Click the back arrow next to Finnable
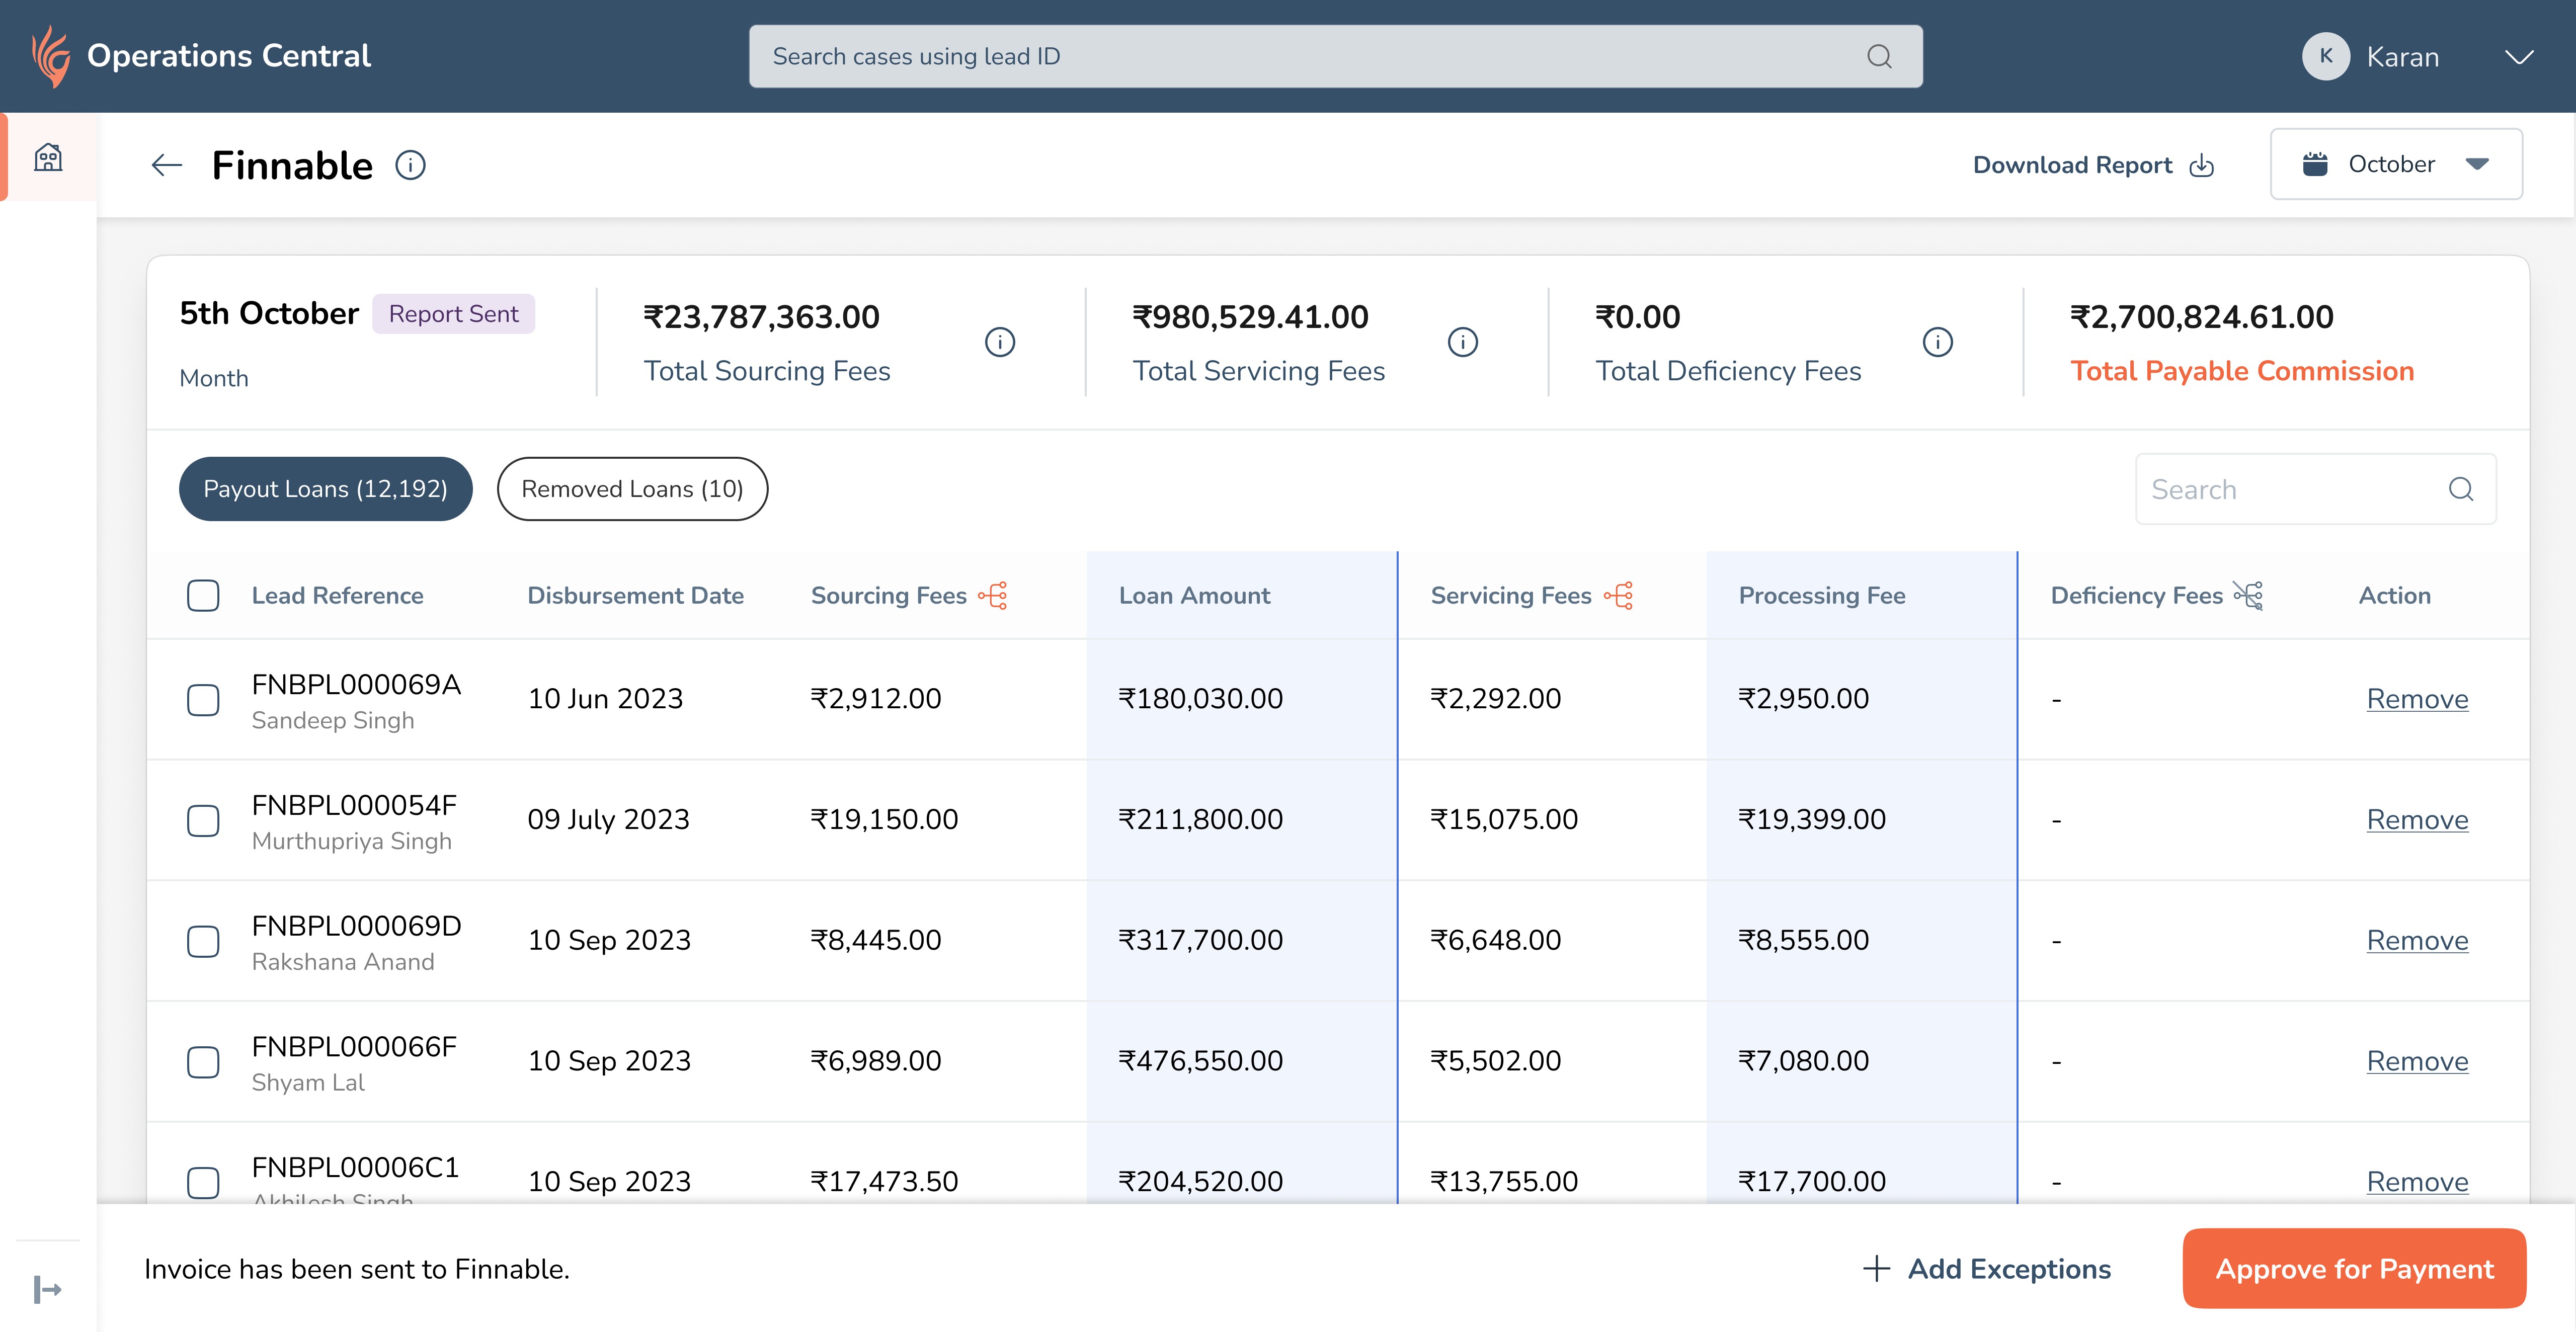This screenshot has height=1332, width=2576. [166, 165]
